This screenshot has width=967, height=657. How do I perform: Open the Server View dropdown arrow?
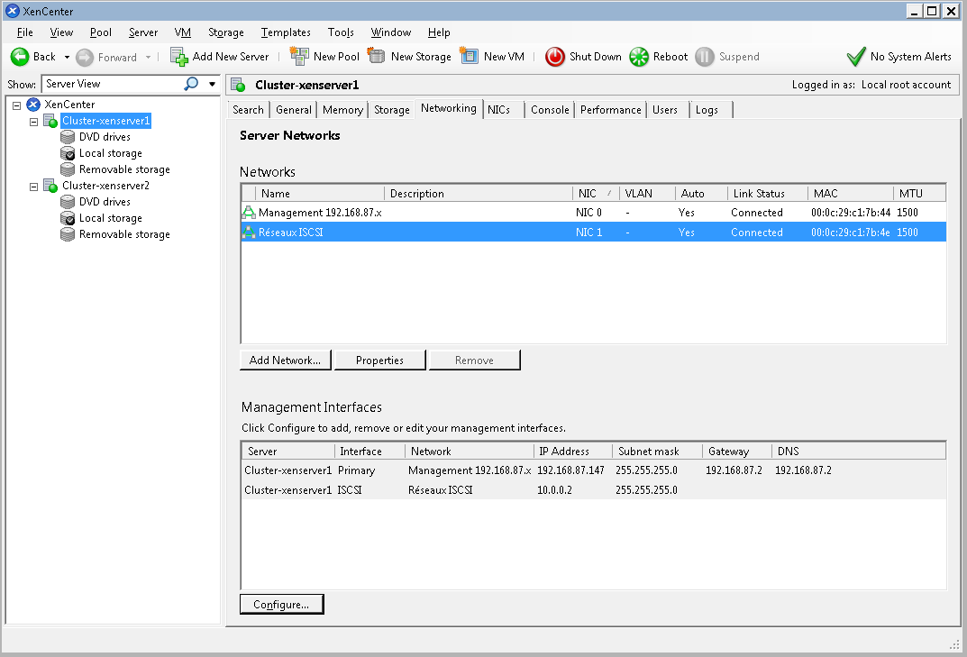click(213, 84)
